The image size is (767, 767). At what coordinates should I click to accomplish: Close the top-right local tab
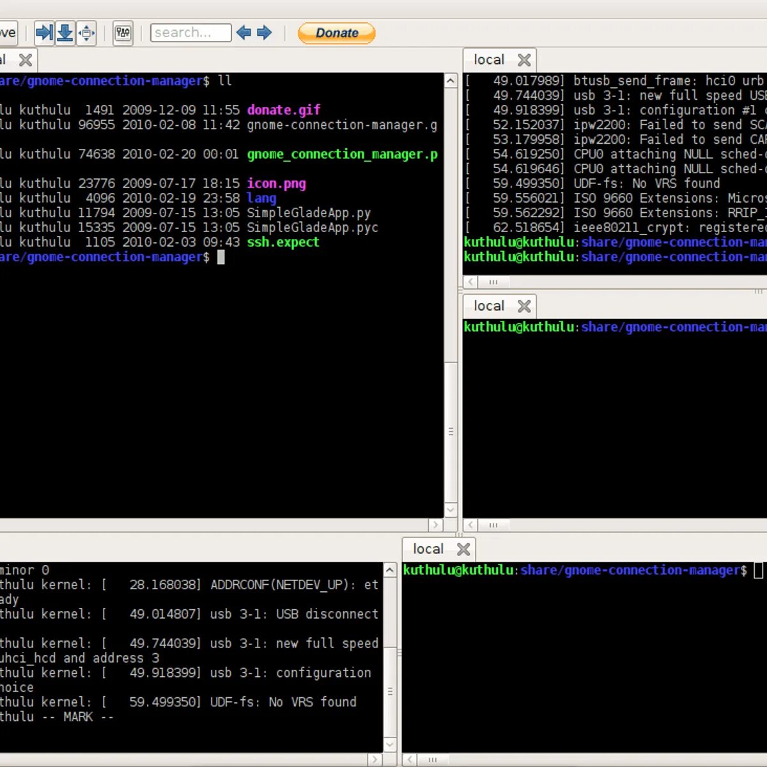pyautogui.click(x=524, y=60)
